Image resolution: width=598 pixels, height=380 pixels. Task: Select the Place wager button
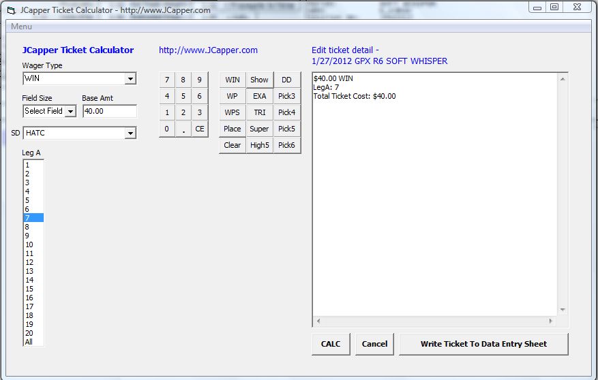coord(233,129)
